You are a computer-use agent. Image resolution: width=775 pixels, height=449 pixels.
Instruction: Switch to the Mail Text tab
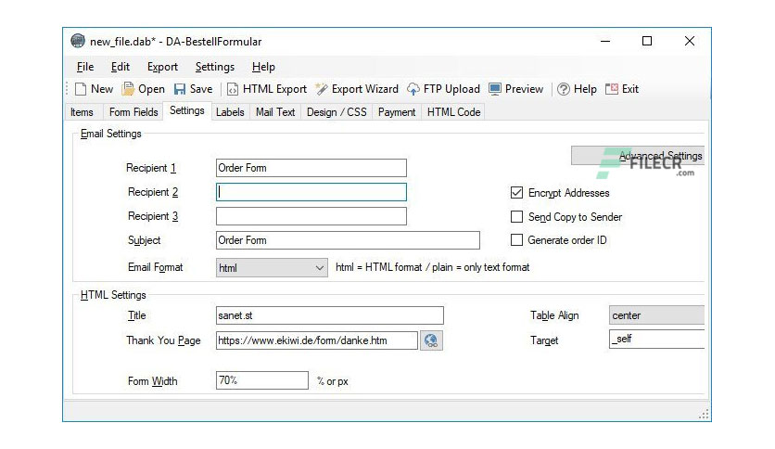tap(274, 112)
